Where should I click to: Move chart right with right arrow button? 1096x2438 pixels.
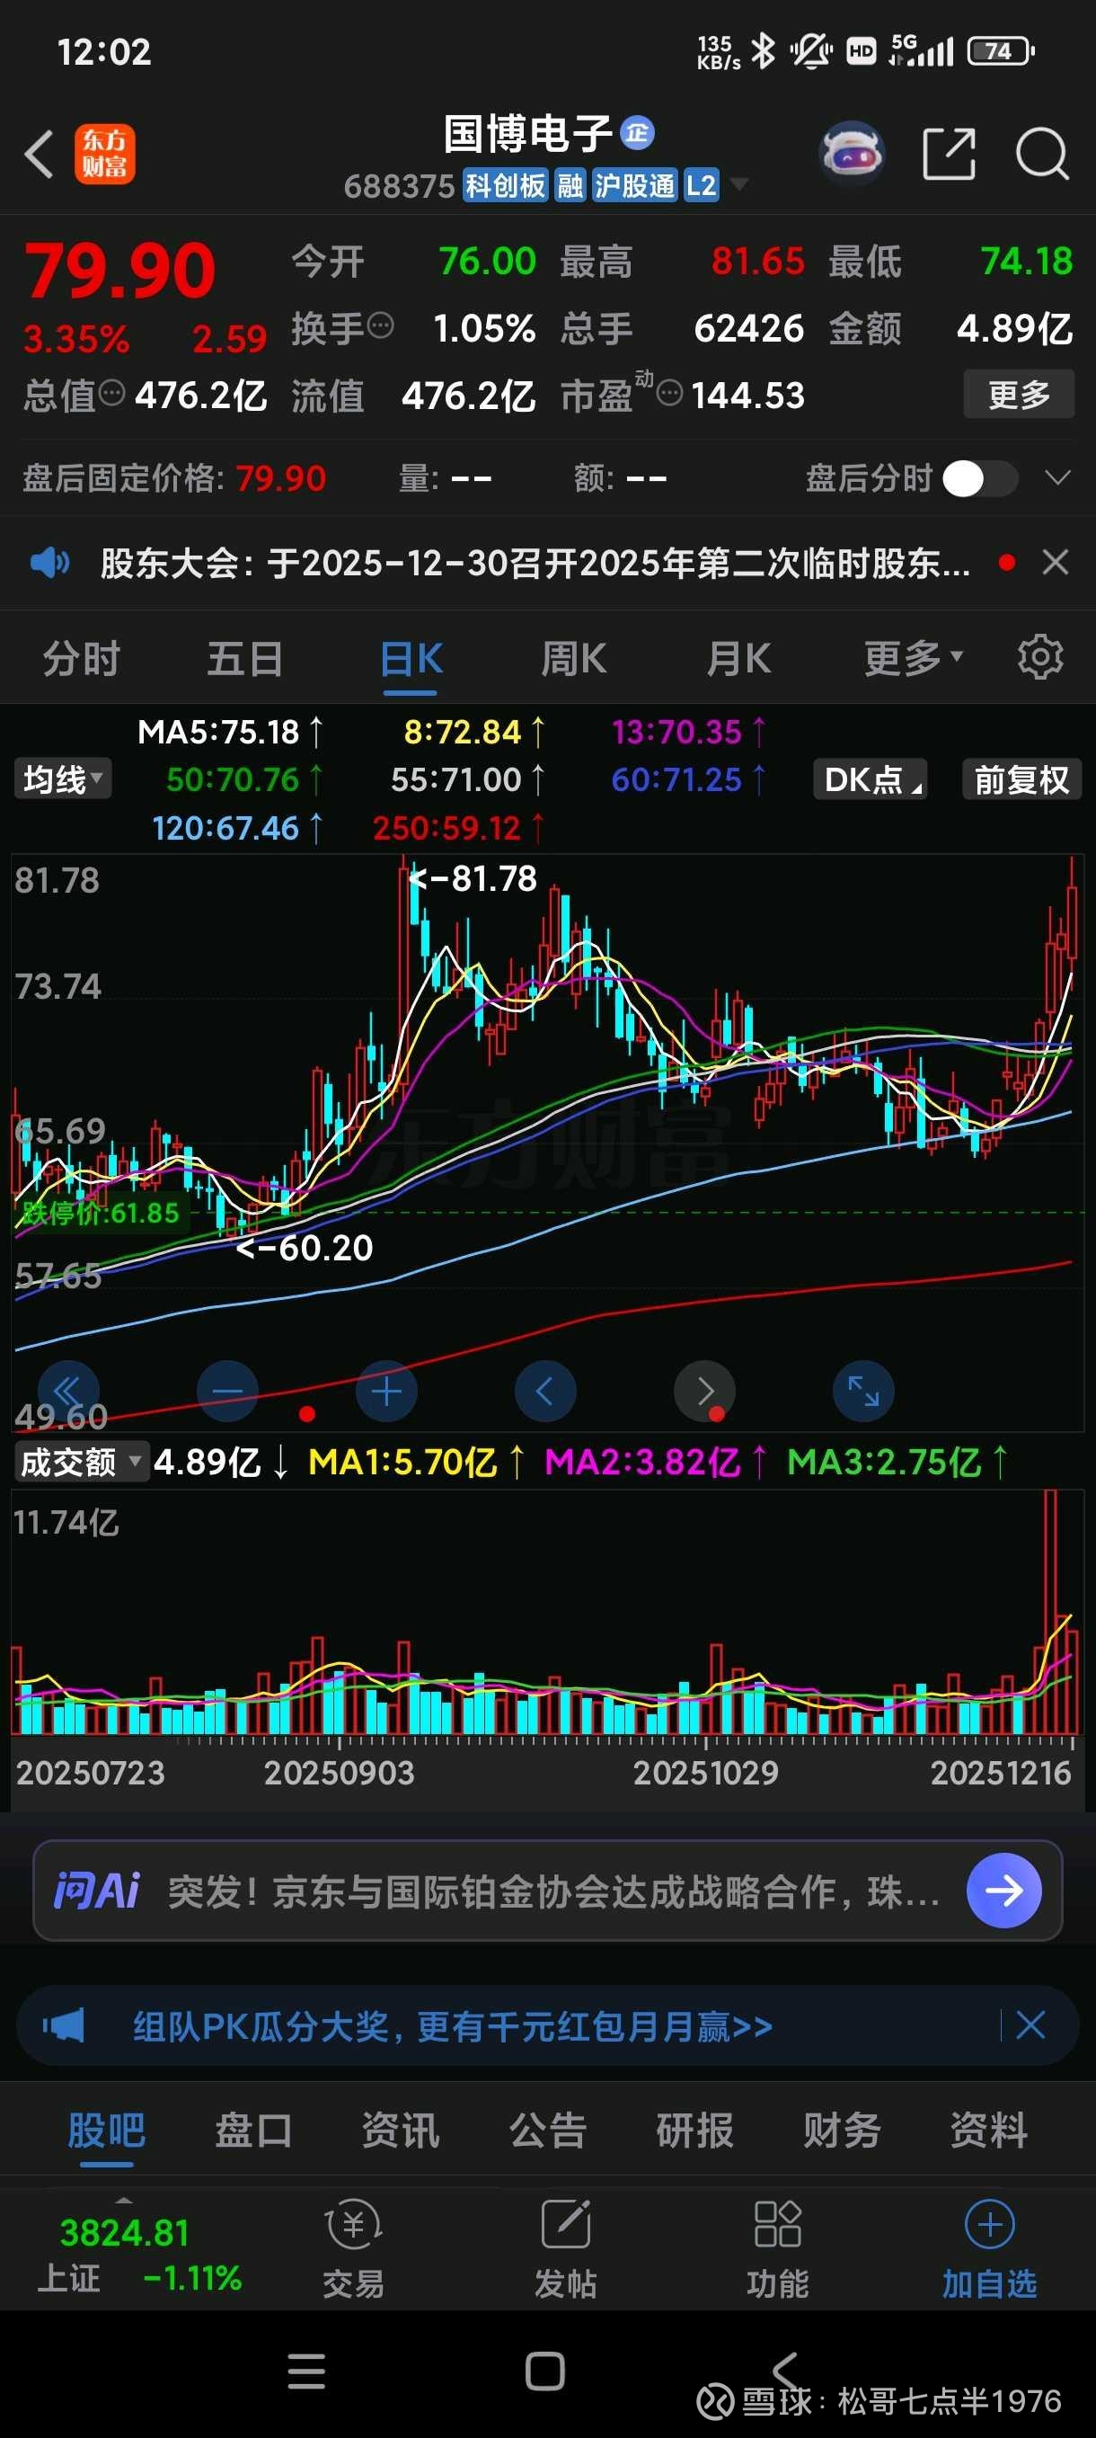coord(704,1392)
